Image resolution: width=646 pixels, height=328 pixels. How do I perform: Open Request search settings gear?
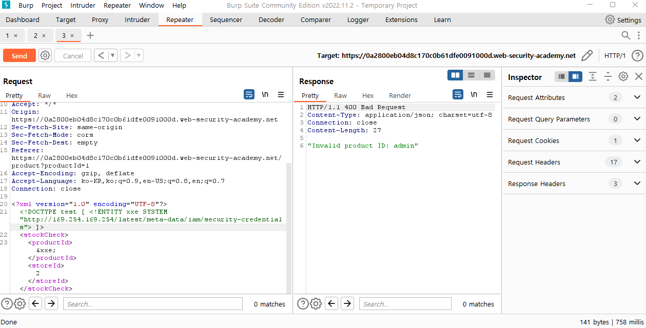(x=19, y=303)
